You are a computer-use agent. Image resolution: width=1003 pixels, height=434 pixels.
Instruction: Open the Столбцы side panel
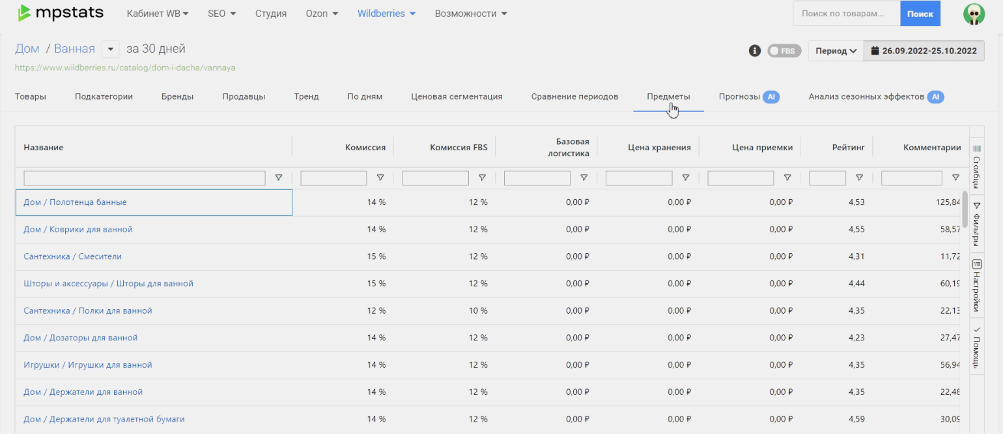pyautogui.click(x=976, y=166)
